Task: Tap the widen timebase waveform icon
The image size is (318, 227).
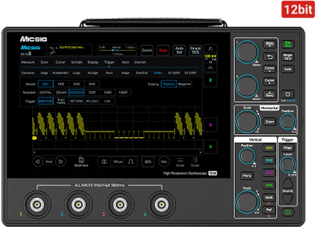Action: [104, 162]
